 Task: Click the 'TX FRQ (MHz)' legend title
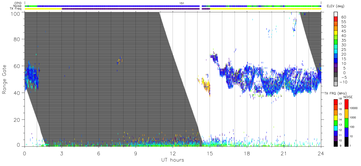coord(335,93)
